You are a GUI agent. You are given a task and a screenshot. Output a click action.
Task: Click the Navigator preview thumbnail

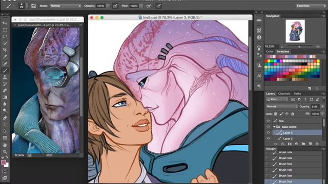295,31
